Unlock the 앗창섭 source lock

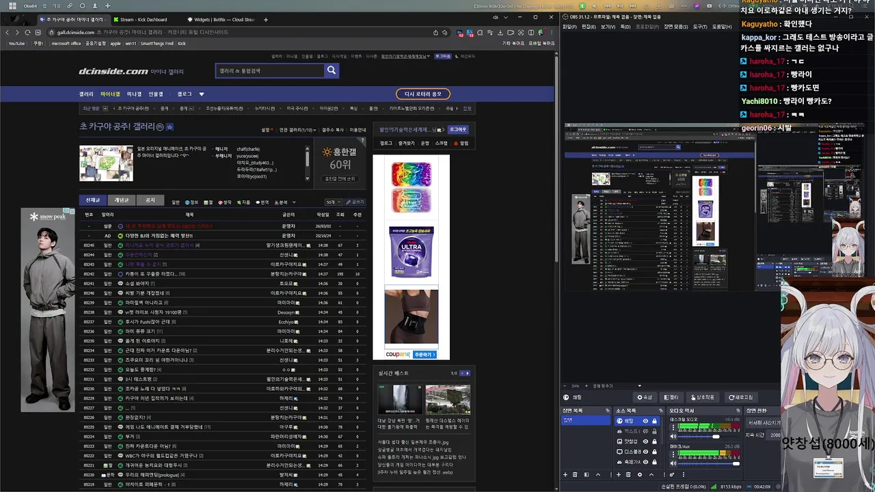click(x=654, y=441)
